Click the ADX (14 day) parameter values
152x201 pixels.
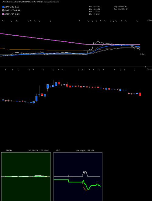coord(85,150)
